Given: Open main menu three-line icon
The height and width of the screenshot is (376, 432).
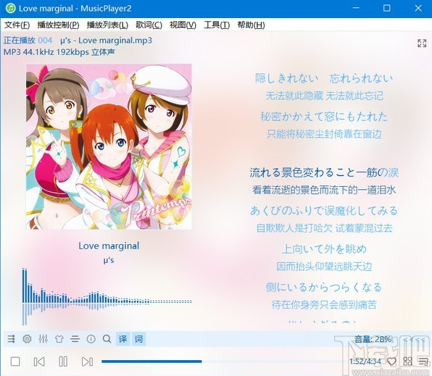Looking at the screenshot, I should [75, 339].
